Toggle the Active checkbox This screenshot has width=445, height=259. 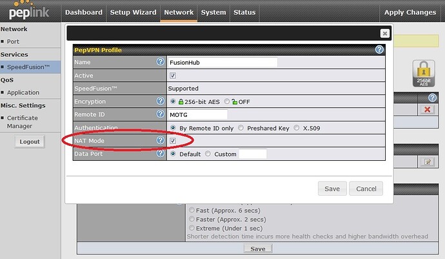coord(173,76)
